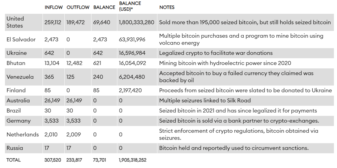Click El Salvador country cell
337x168 pixels.
[21, 39]
